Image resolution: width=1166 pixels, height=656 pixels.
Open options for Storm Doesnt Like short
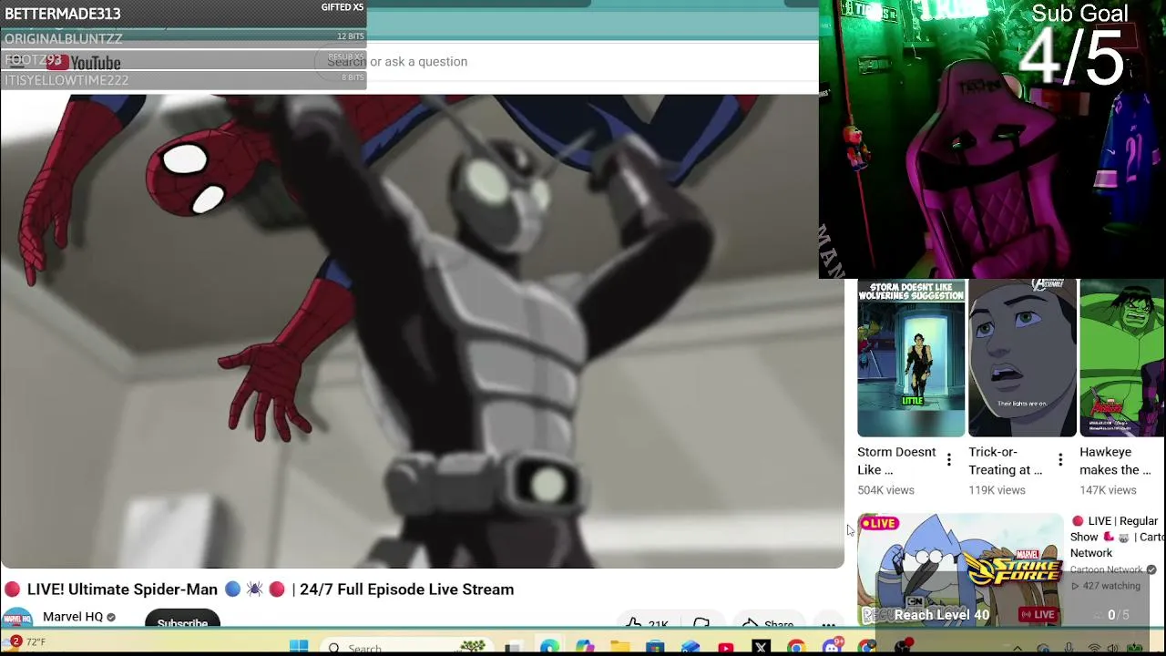[x=949, y=460]
